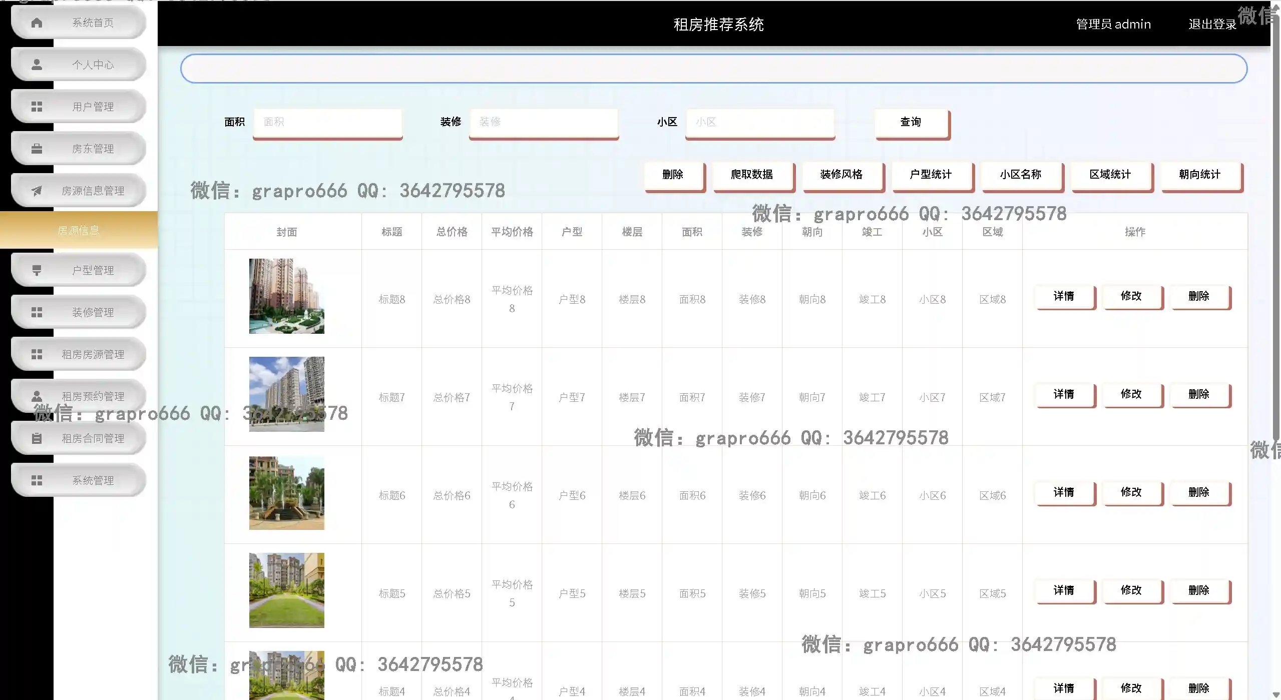Click the grid icon beside 用户管理
This screenshot has height=700, width=1281.
[x=37, y=107]
